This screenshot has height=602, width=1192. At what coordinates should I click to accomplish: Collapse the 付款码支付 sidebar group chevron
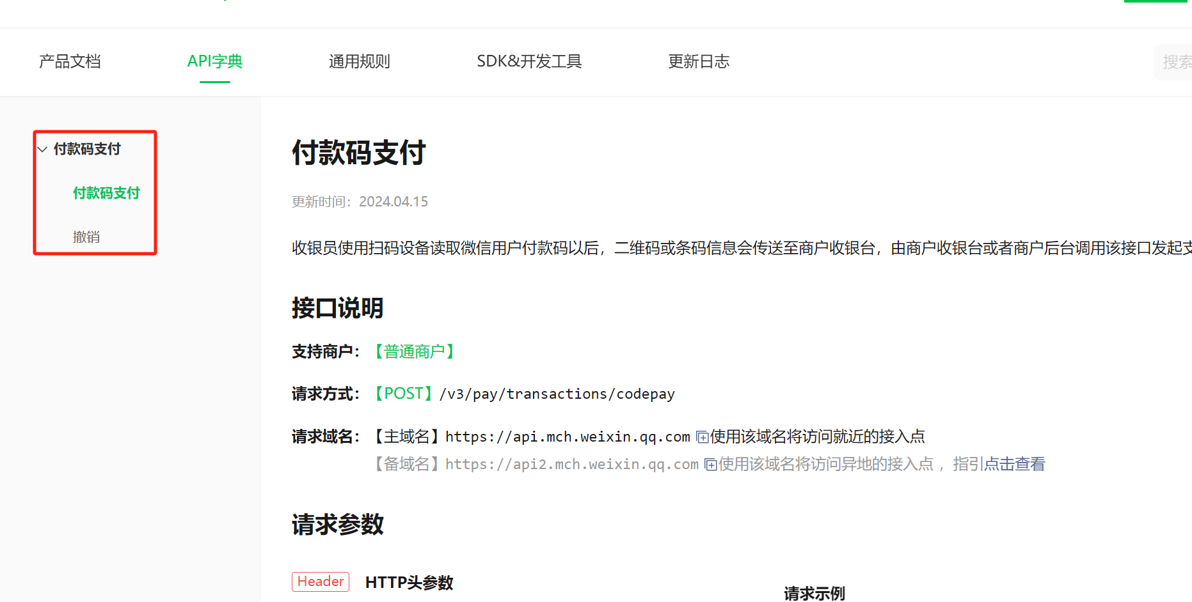click(42, 150)
